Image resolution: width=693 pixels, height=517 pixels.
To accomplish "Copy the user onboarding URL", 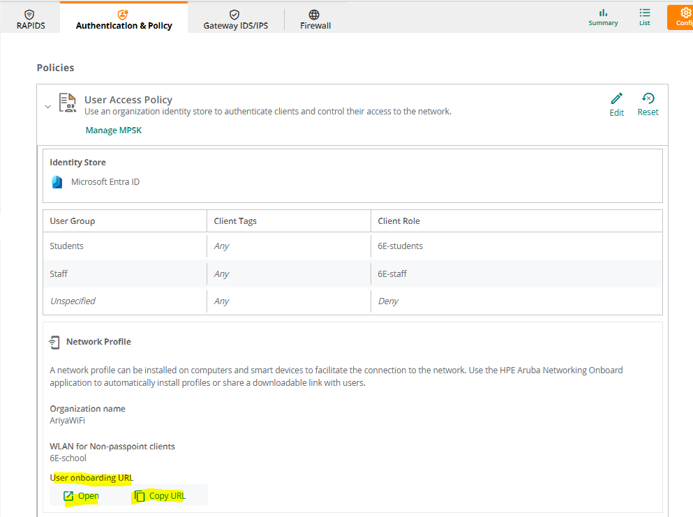I will click(x=160, y=496).
